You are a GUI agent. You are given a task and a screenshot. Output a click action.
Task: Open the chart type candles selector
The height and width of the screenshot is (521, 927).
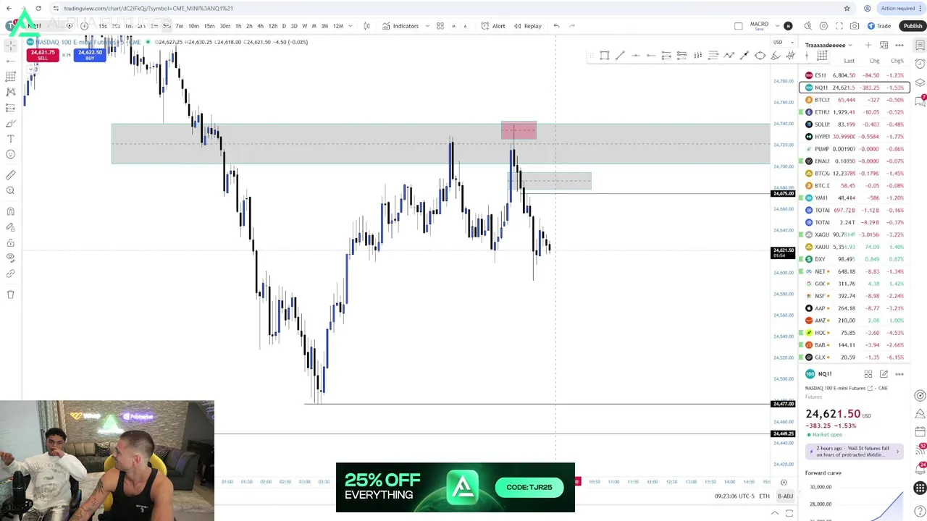(366, 26)
